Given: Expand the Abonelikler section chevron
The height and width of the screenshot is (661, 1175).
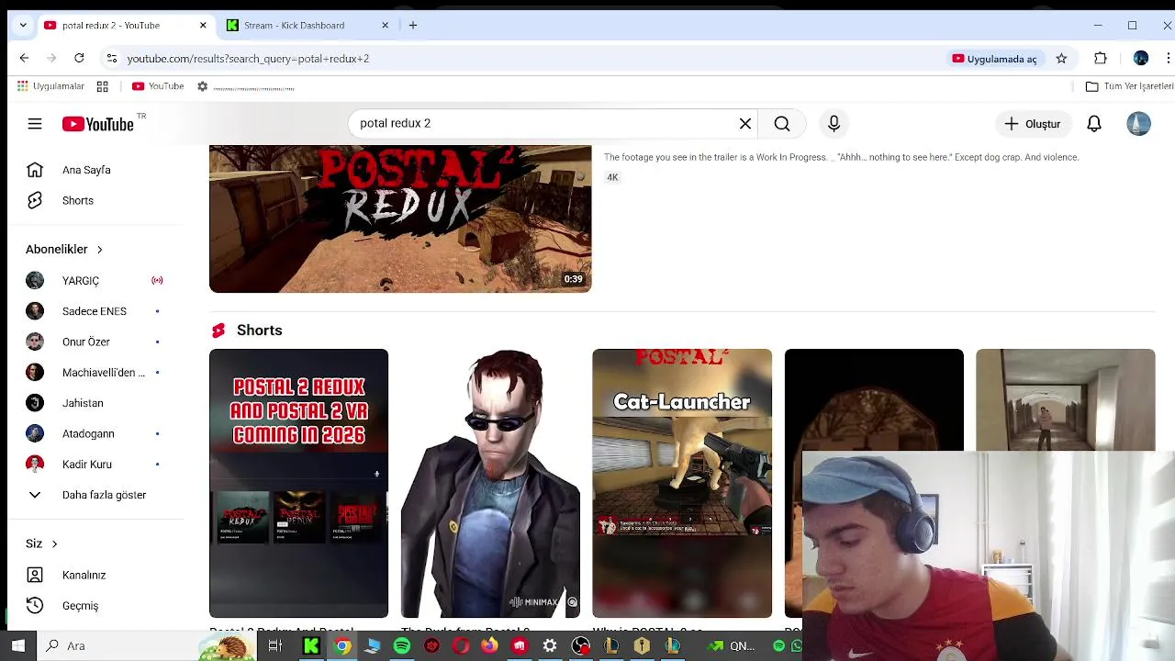Looking at the screenshot, I should pyautogui.click(x=100, y=250).
